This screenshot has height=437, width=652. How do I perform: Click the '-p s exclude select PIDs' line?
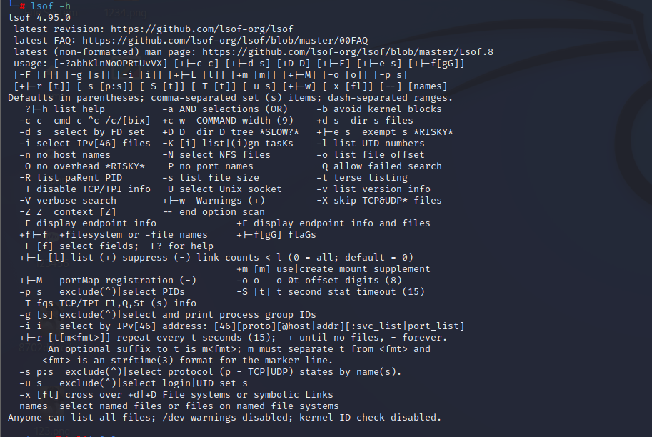(102, 292)
